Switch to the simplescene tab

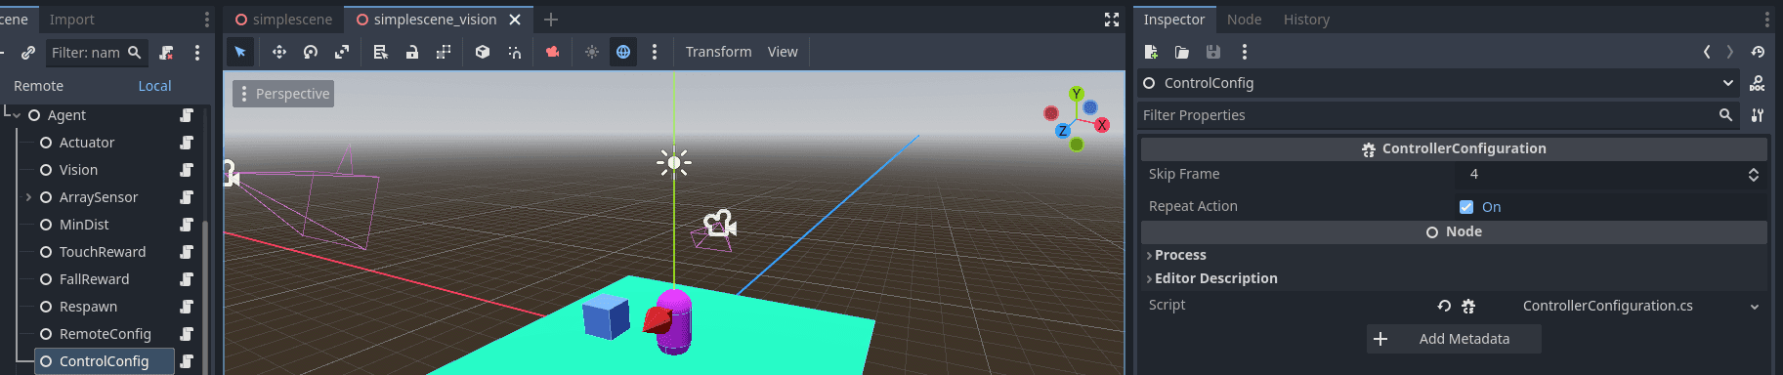(283, 20)
